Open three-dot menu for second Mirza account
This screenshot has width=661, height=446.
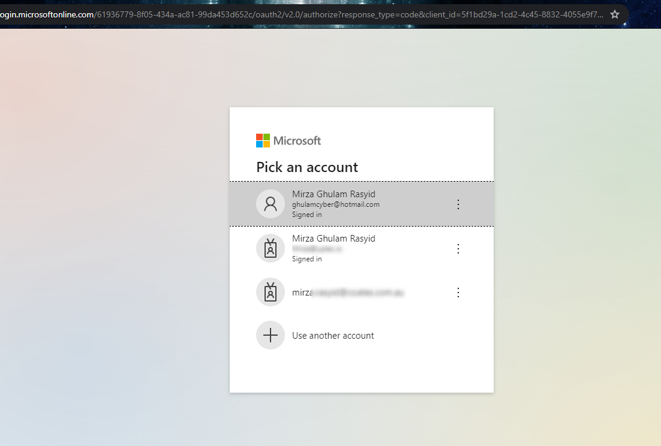(x=458, y=249)
